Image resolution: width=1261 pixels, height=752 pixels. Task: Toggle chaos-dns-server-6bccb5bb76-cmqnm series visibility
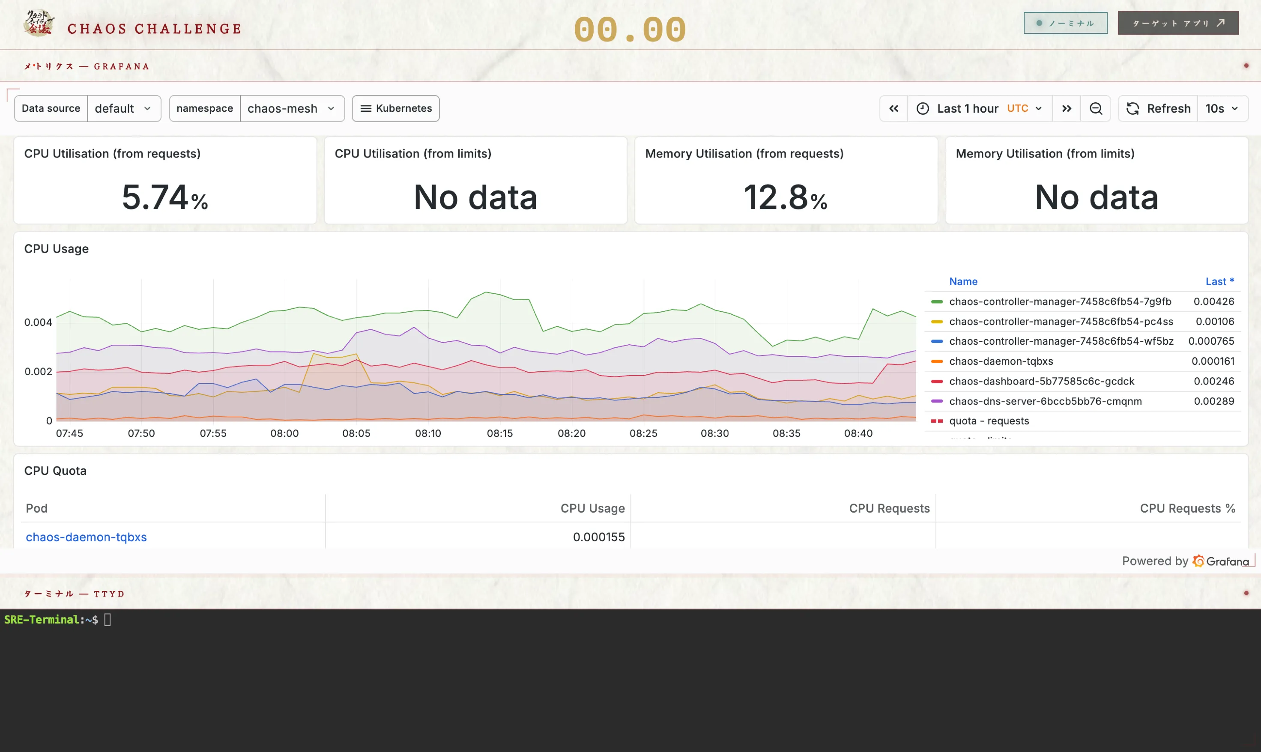[x=1045, y=401]
